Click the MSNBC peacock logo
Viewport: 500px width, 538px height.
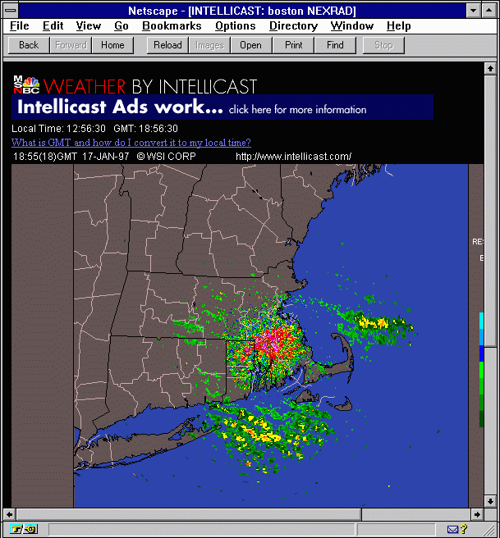pos(26,84)
